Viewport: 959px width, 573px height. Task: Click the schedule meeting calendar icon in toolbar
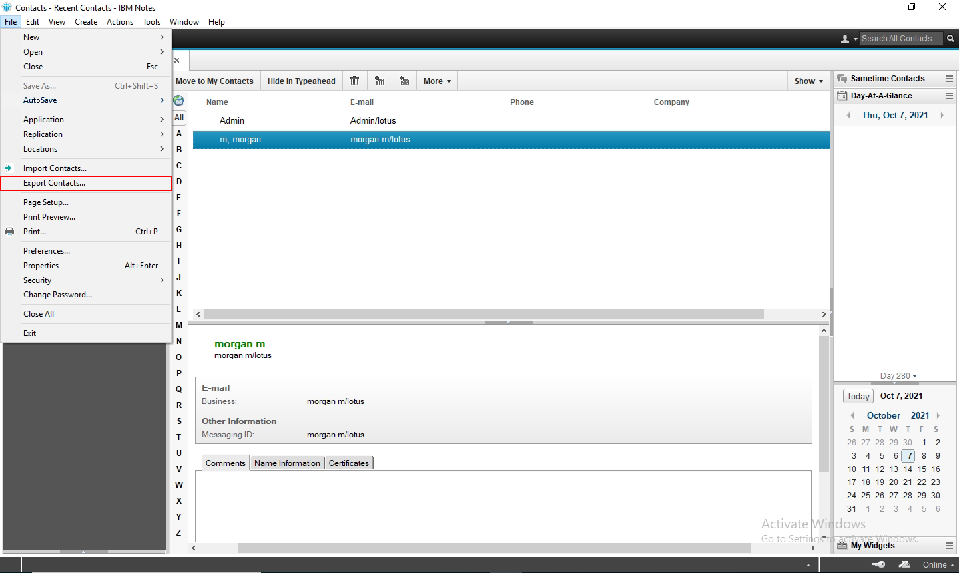(380, 81)
